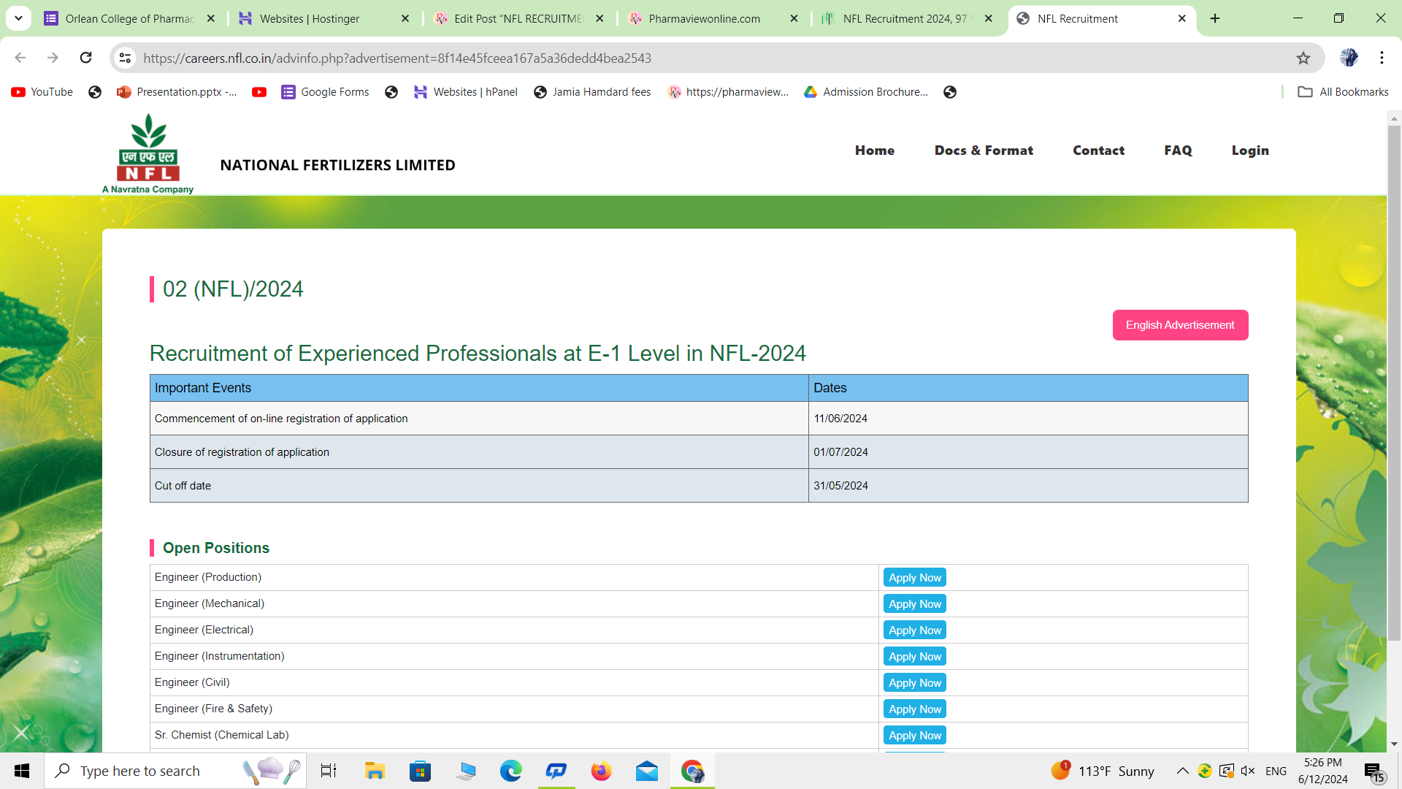Image resolution: width=1402 pixels, height=789 pixels.
Task: Switch to Edit Post NFL RECRUITMENT tab
Action: [x=518, y=18]
